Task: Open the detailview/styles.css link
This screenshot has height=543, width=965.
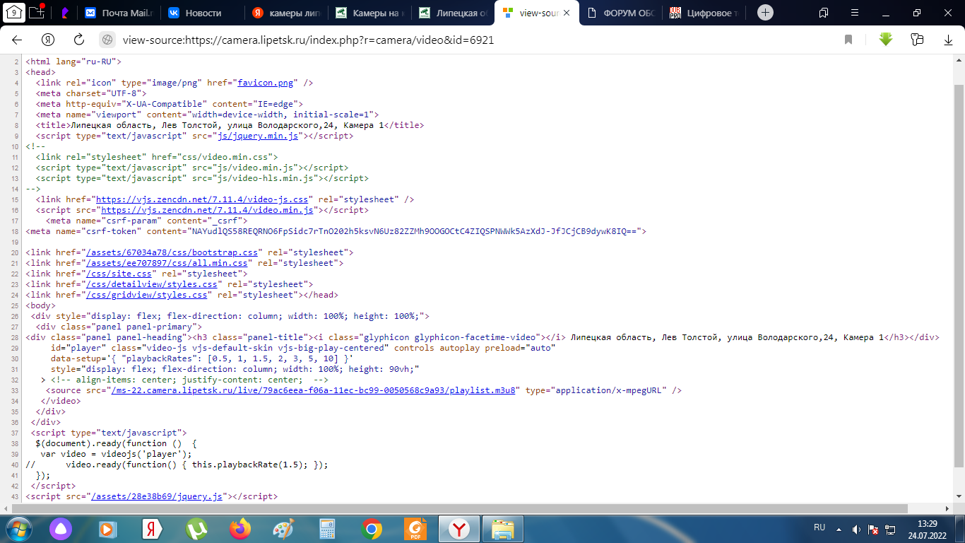Action: pos(152,284)
